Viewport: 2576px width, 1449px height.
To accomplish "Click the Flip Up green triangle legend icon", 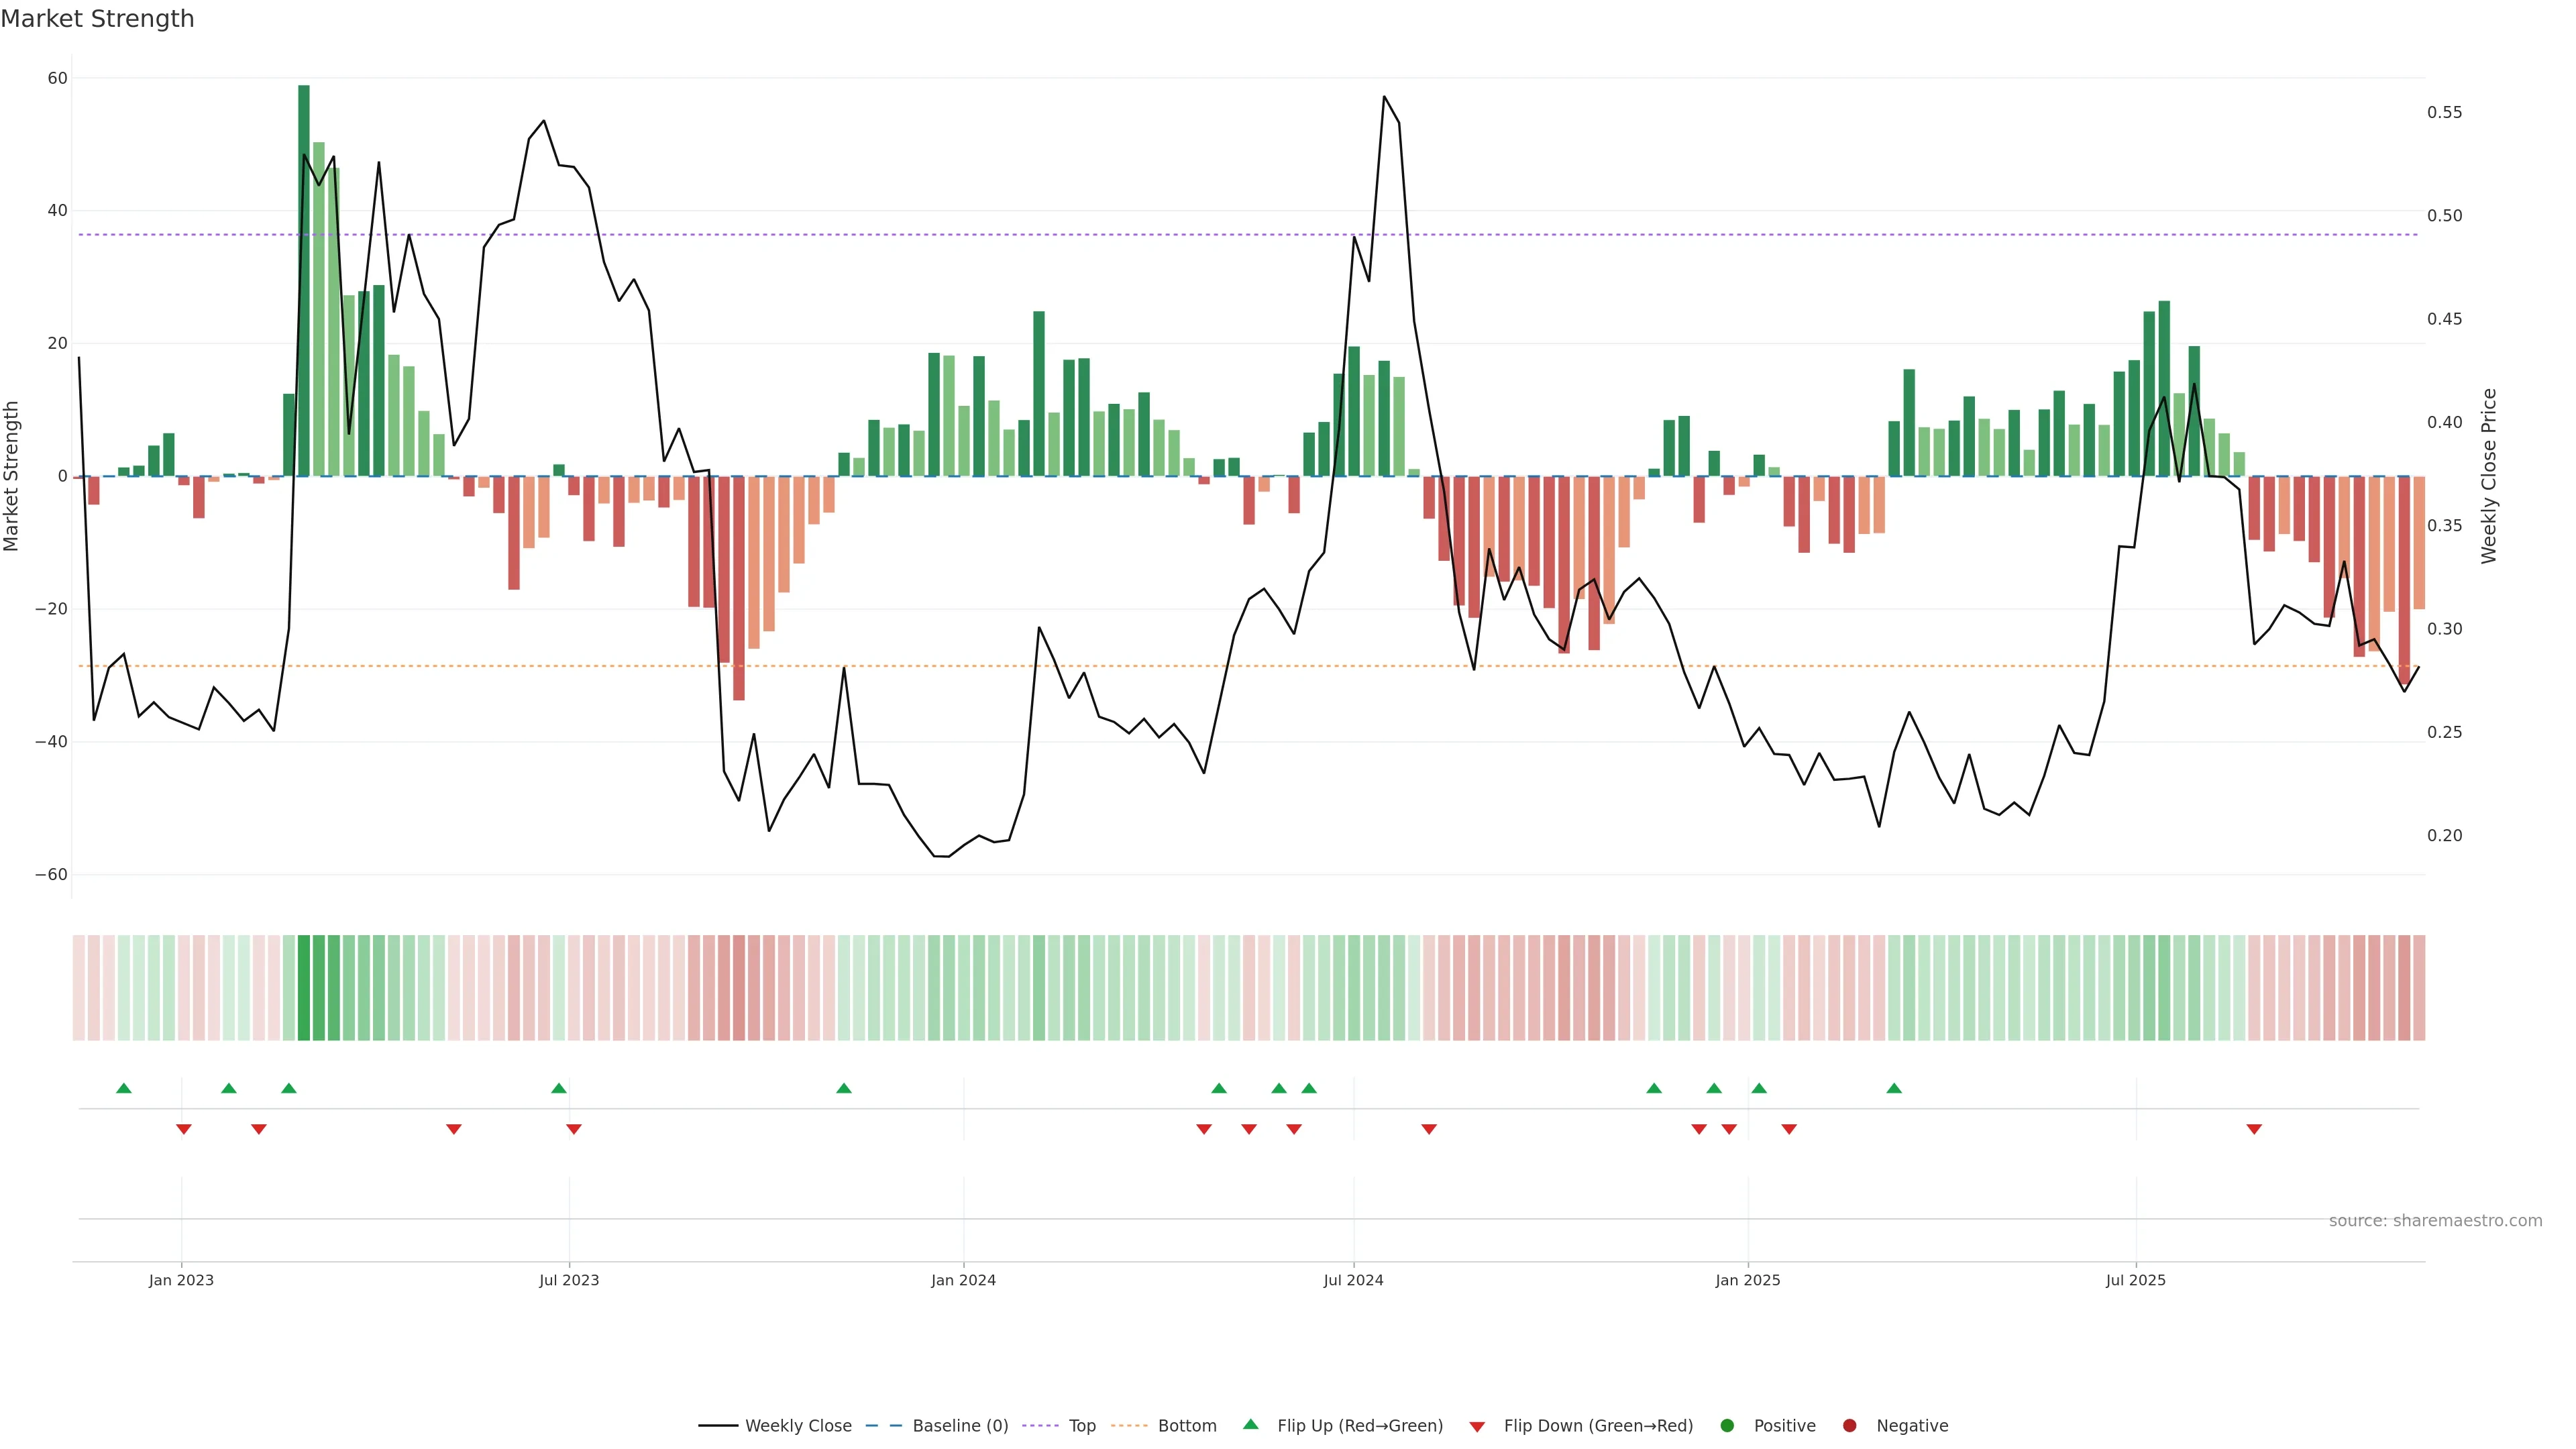I will pos(1250,1425).
